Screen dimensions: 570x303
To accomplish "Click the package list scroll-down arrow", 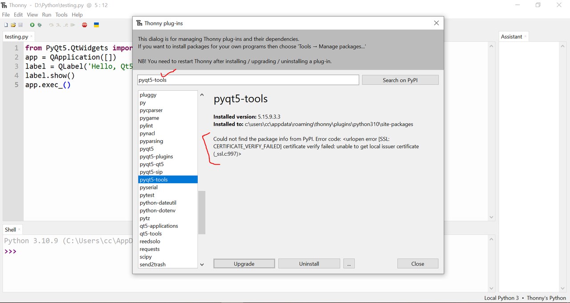I will pyautogui.click(x=202, y=265).
